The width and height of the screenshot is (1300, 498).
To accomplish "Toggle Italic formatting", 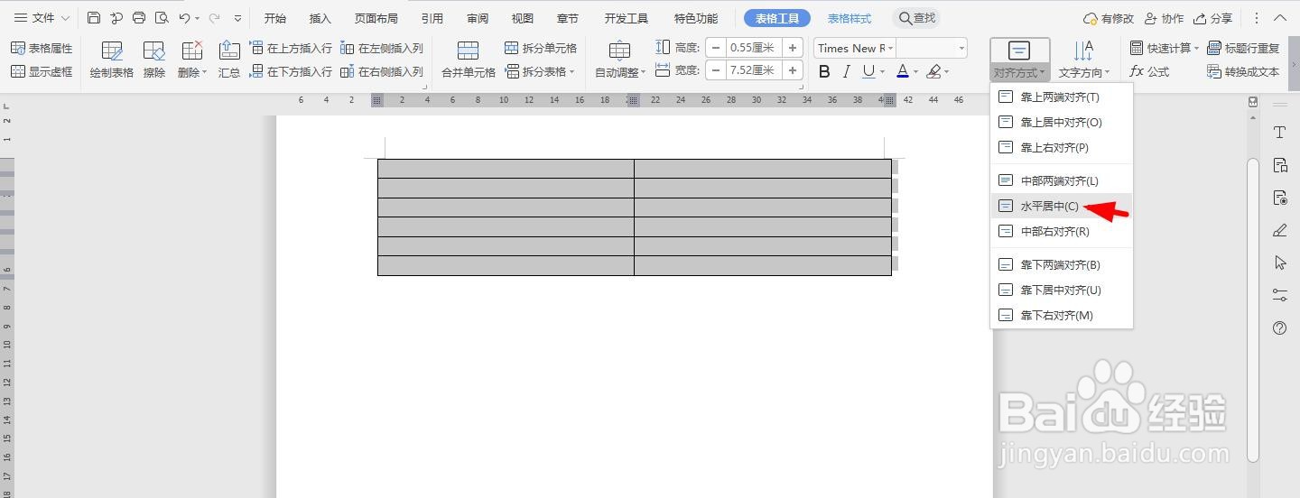I will [x=847, y=71].
